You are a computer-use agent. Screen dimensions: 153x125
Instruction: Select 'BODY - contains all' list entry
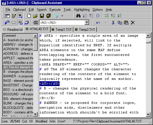[18, 112]
